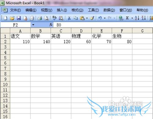This screenshot has height=119, width=153.
Task: Open the 插入(I) menu
Action: [62, 10]
